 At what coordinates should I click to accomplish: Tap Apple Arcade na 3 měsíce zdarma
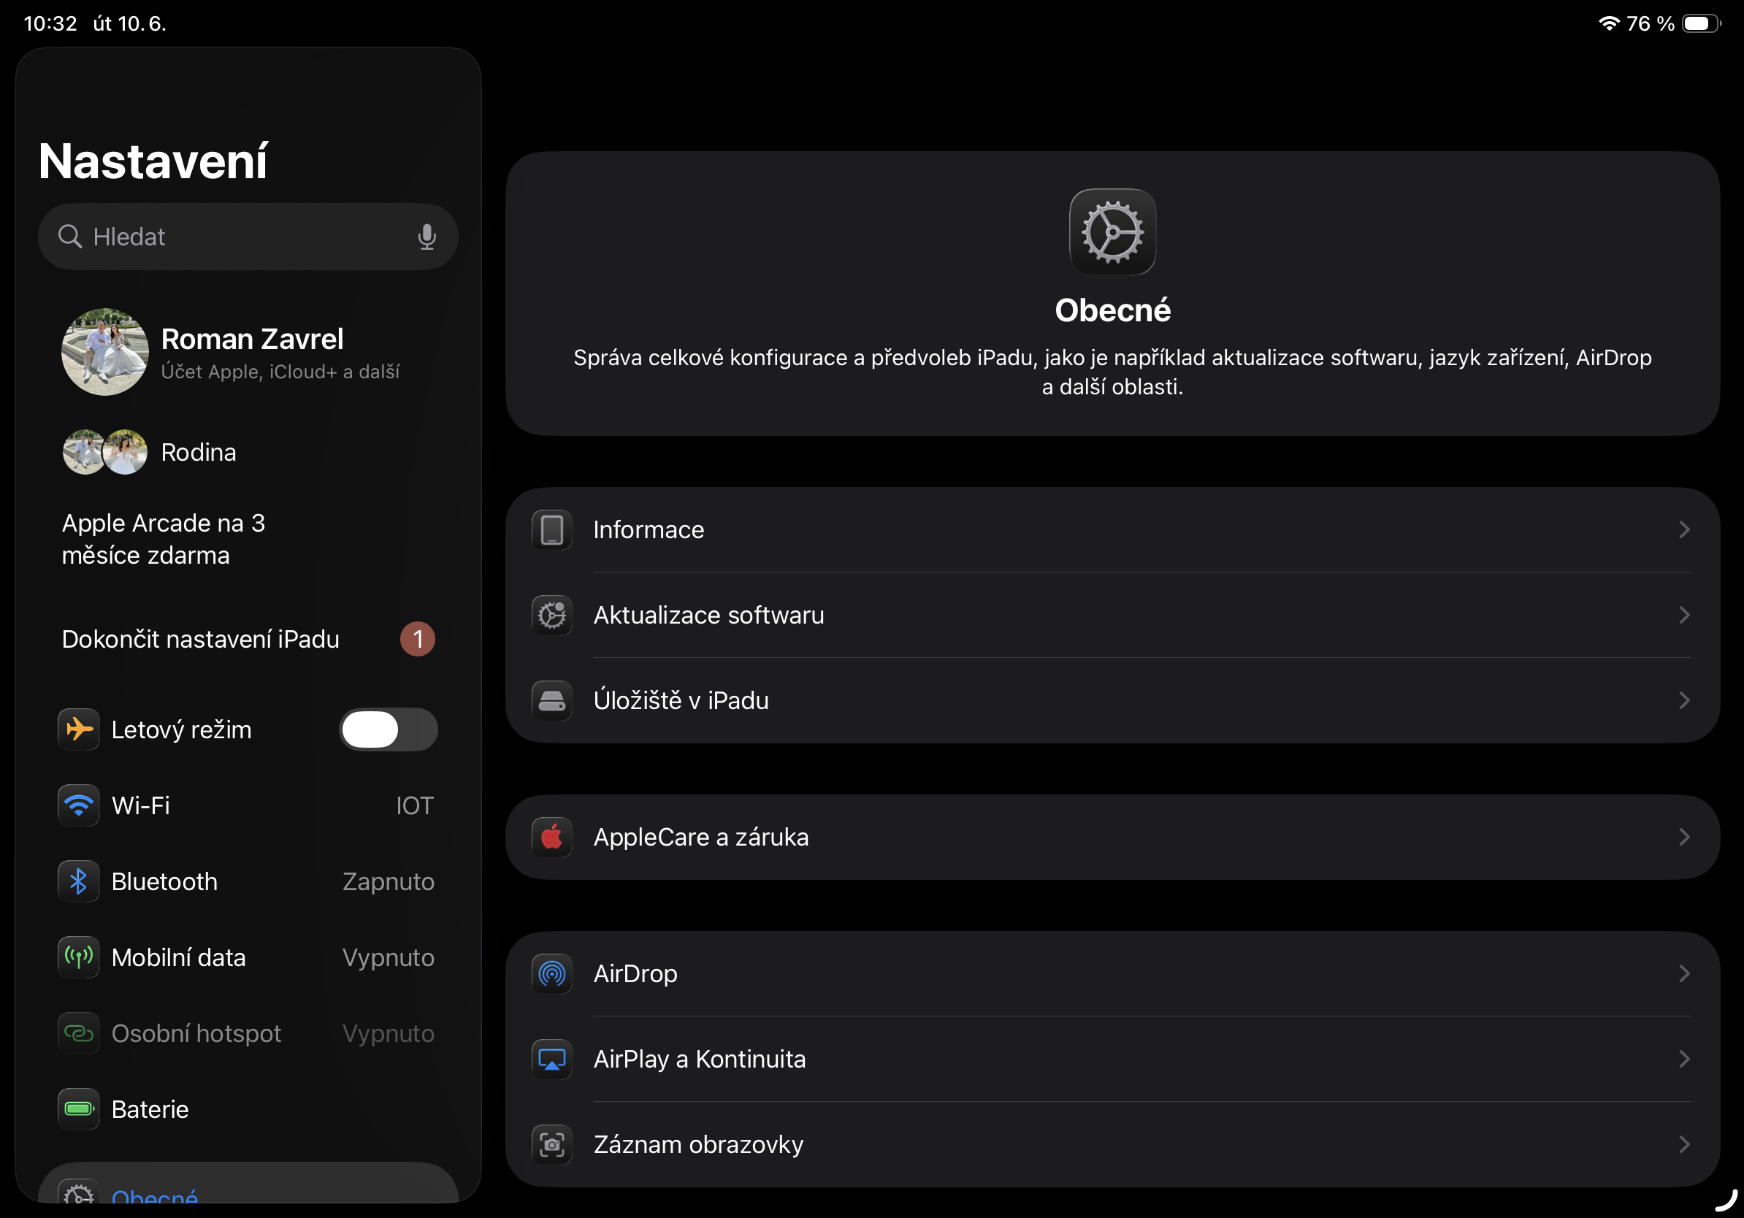point(164,539)
